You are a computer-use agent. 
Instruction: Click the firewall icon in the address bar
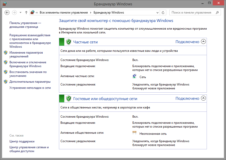[32, 13]
